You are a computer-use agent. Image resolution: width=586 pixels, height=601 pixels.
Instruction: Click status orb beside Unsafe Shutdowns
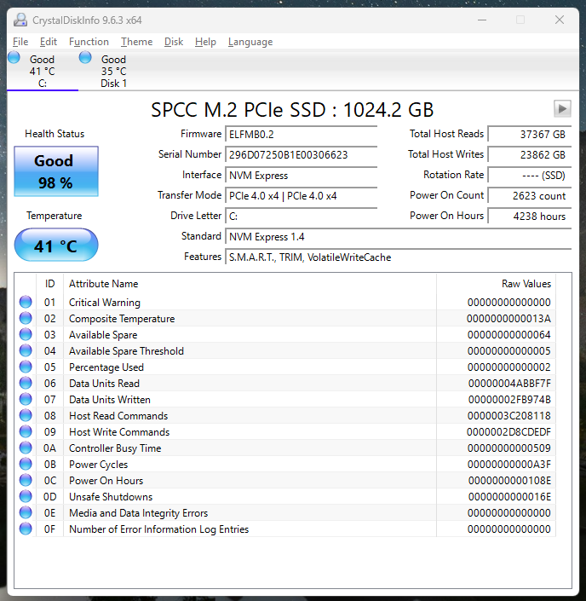click(26, 497)
